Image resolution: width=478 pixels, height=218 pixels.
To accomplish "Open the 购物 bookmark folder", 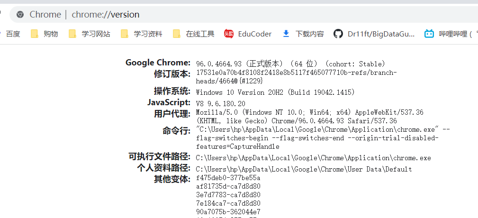I will click(x=45, y=34).
